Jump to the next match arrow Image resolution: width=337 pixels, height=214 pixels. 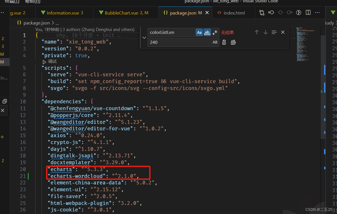(265, 32)
